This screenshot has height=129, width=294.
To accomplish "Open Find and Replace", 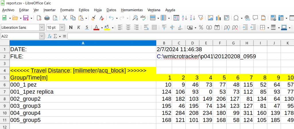I will coord(135,18).
